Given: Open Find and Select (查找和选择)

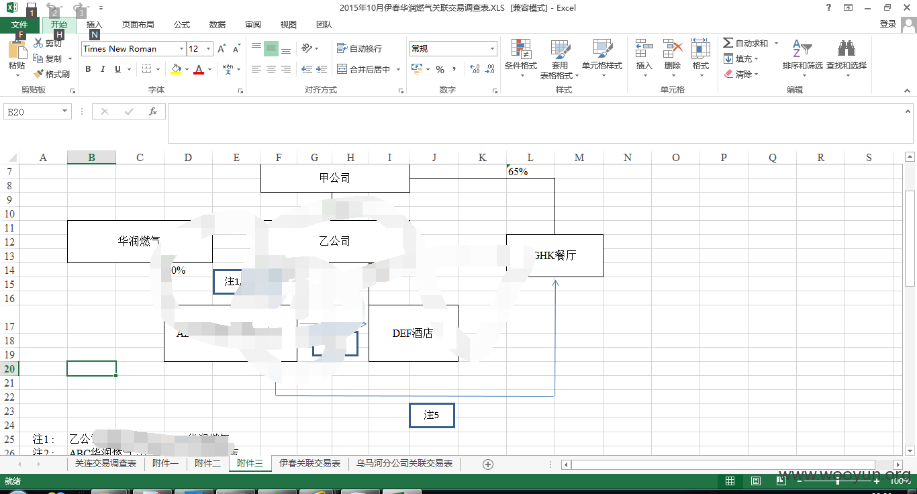Looking at the screenshot, I should pos(847,58).
